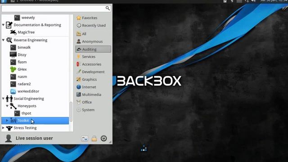Screen dimensions: 288x162
Task: Click the search magnifier icon
Action: 108,8
